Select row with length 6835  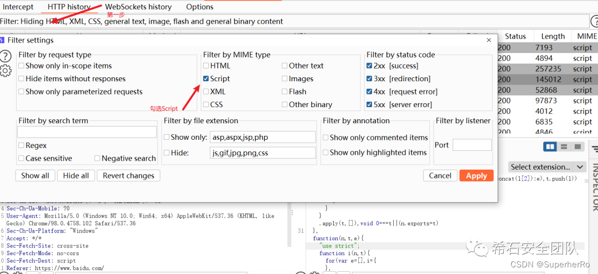(x=548, y=122)
